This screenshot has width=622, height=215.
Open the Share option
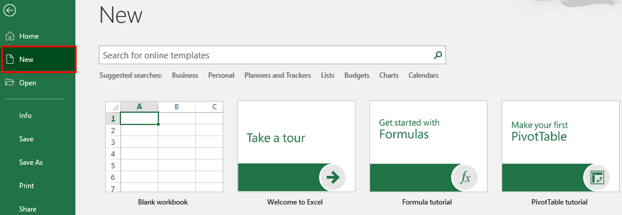coord(28,209)
